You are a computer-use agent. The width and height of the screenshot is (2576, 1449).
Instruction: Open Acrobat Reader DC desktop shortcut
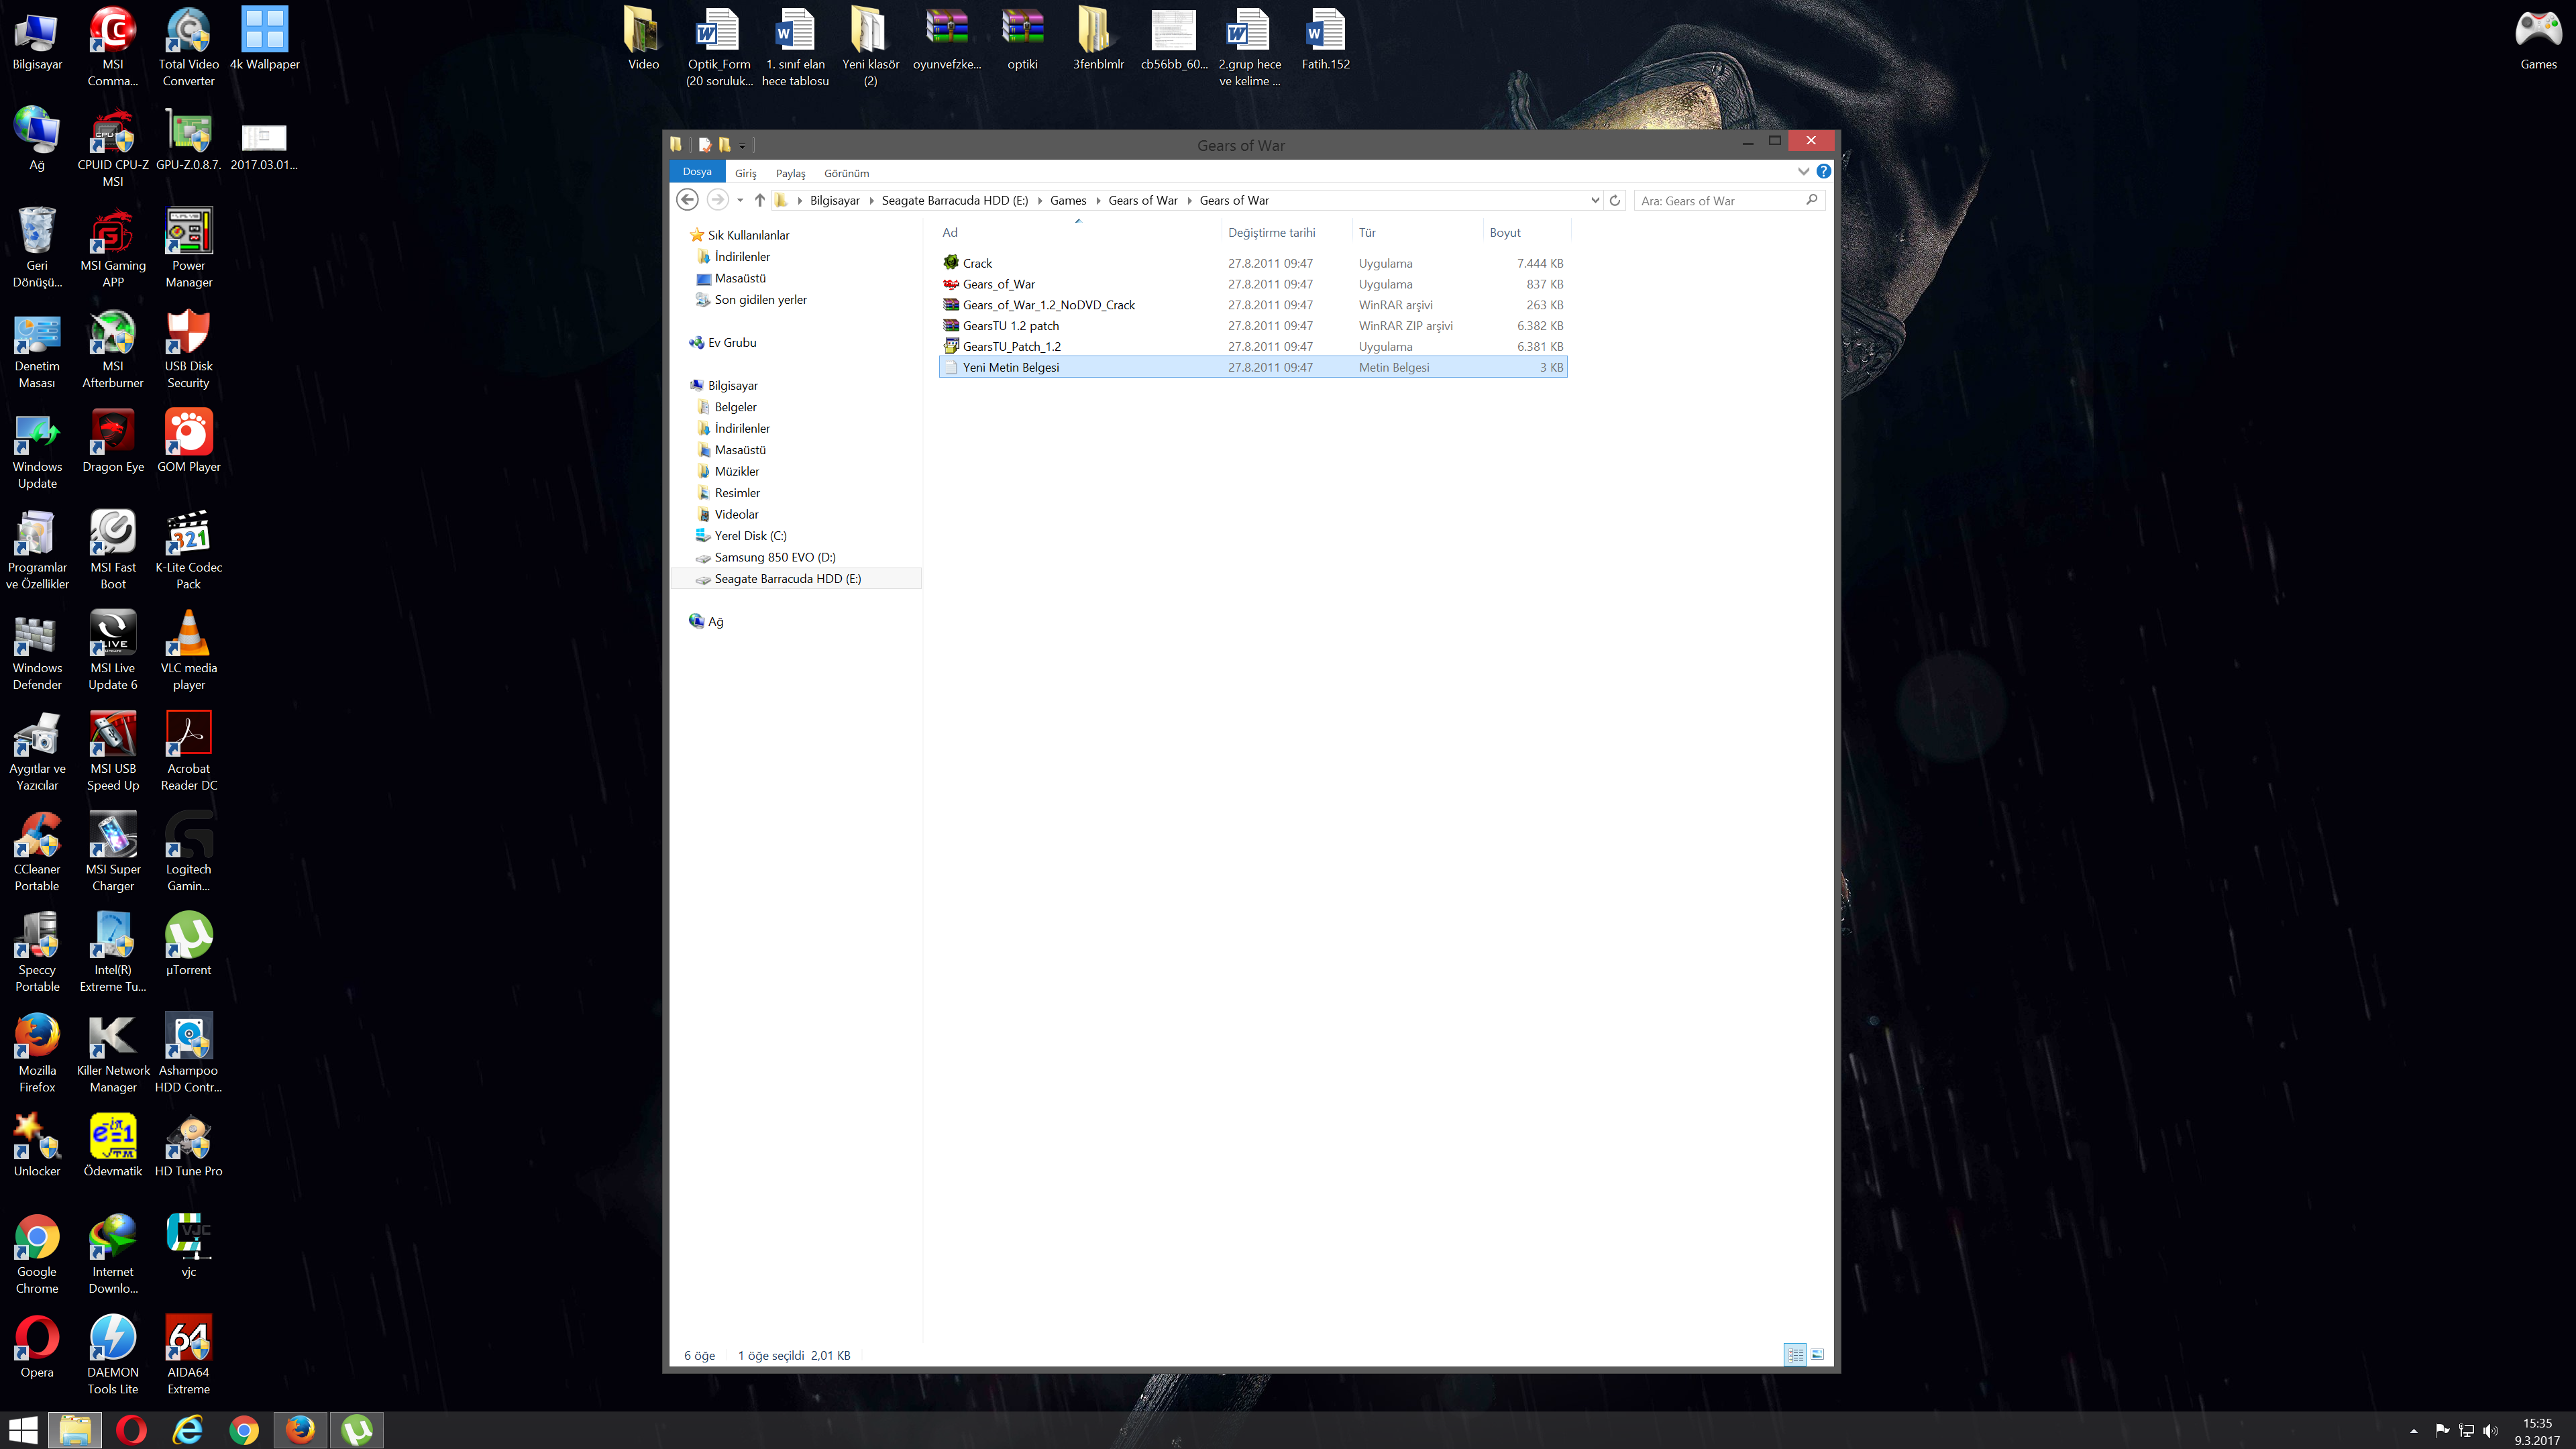point(188,751)
